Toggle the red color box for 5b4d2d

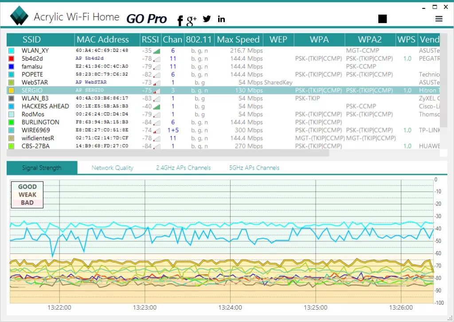(11, 58)
